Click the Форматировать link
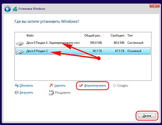The image size is (162, 125). click(x=95, y=85)
